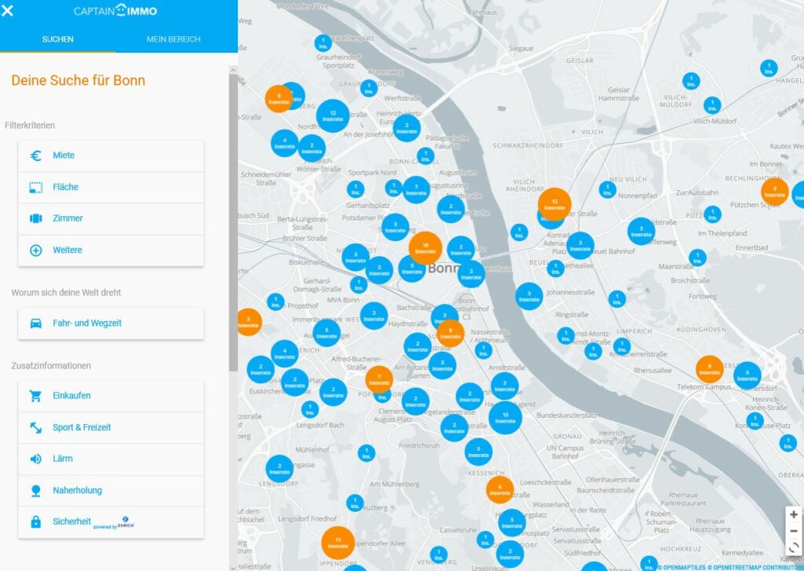
Task: Click the Miete euro icon
Action: [x=35, y=156]
